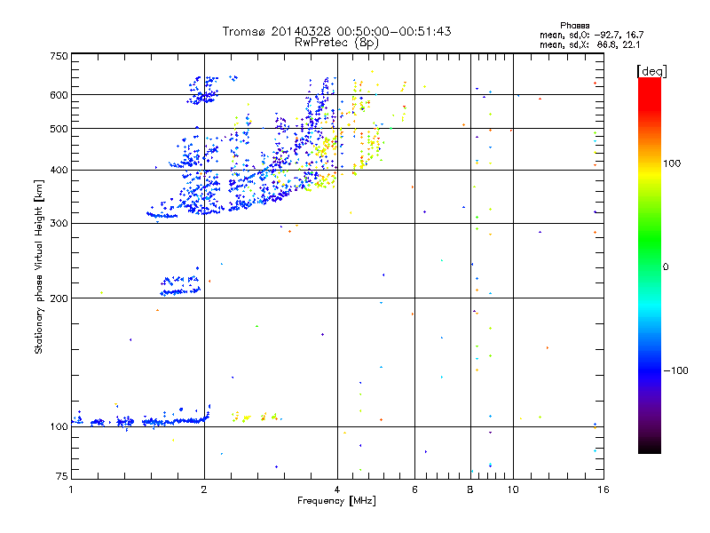Click the y-axis tick label '750'

tap(59, 56)
